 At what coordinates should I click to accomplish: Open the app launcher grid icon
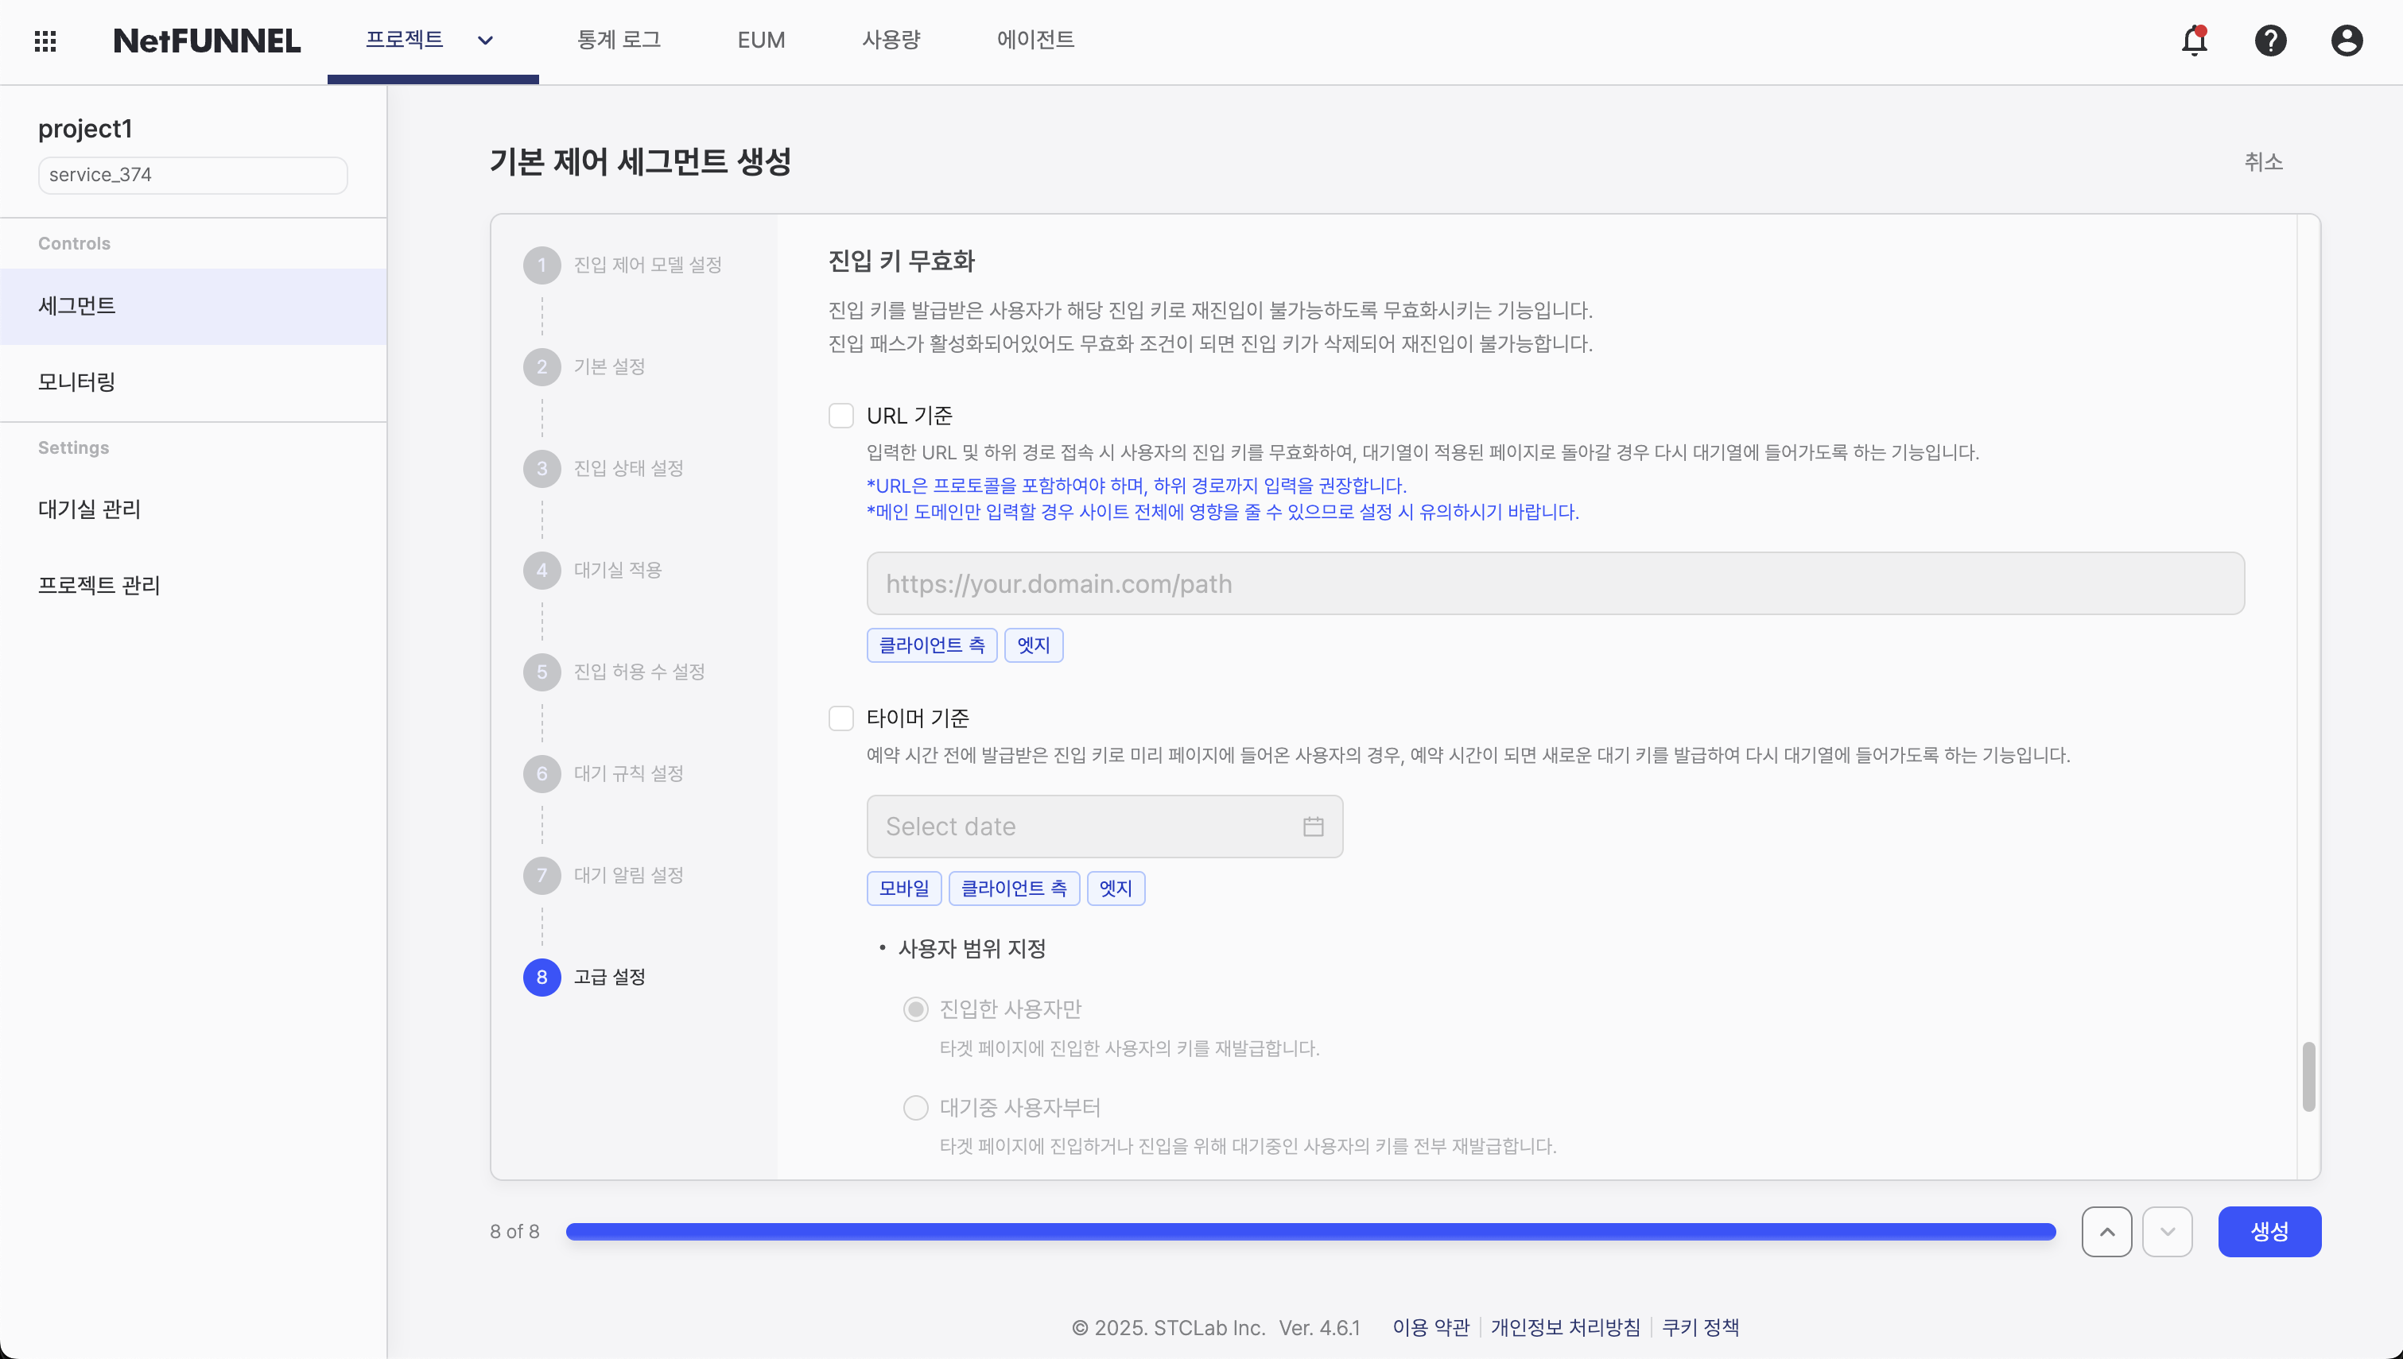[x=44, y=41]
